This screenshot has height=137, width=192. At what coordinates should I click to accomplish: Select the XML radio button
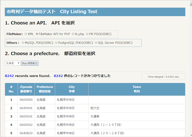tap(26, 34)
